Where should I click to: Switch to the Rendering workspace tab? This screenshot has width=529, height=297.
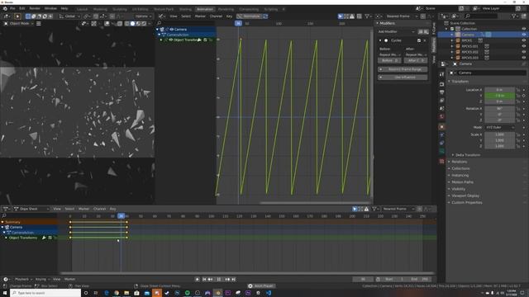226,9
